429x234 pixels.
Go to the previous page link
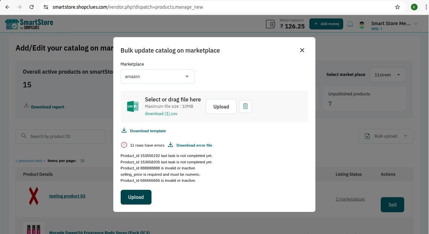click(24, 161)
